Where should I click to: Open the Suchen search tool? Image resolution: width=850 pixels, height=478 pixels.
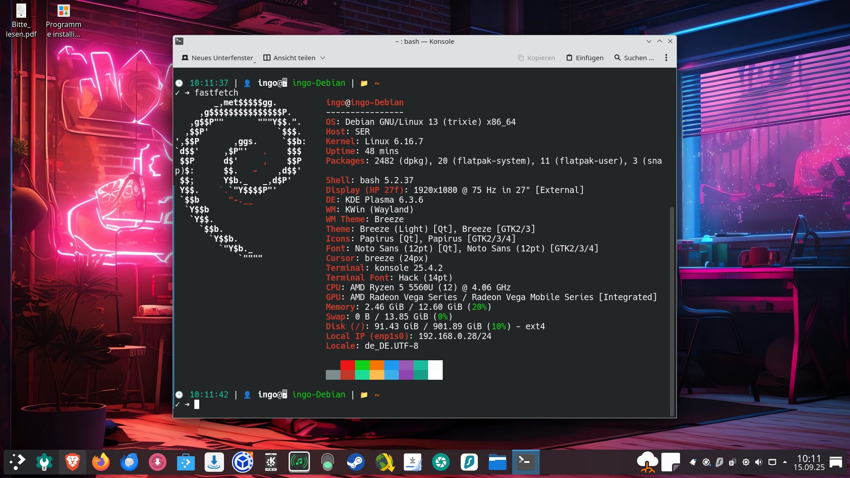point(634,58)
